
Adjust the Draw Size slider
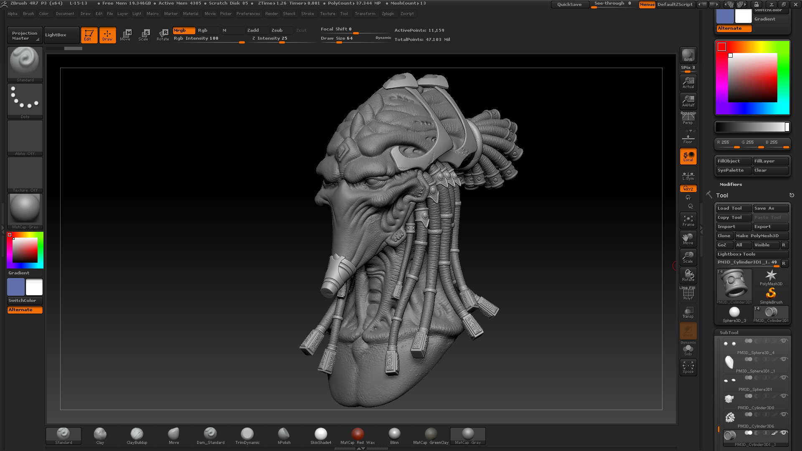(355, 39)
